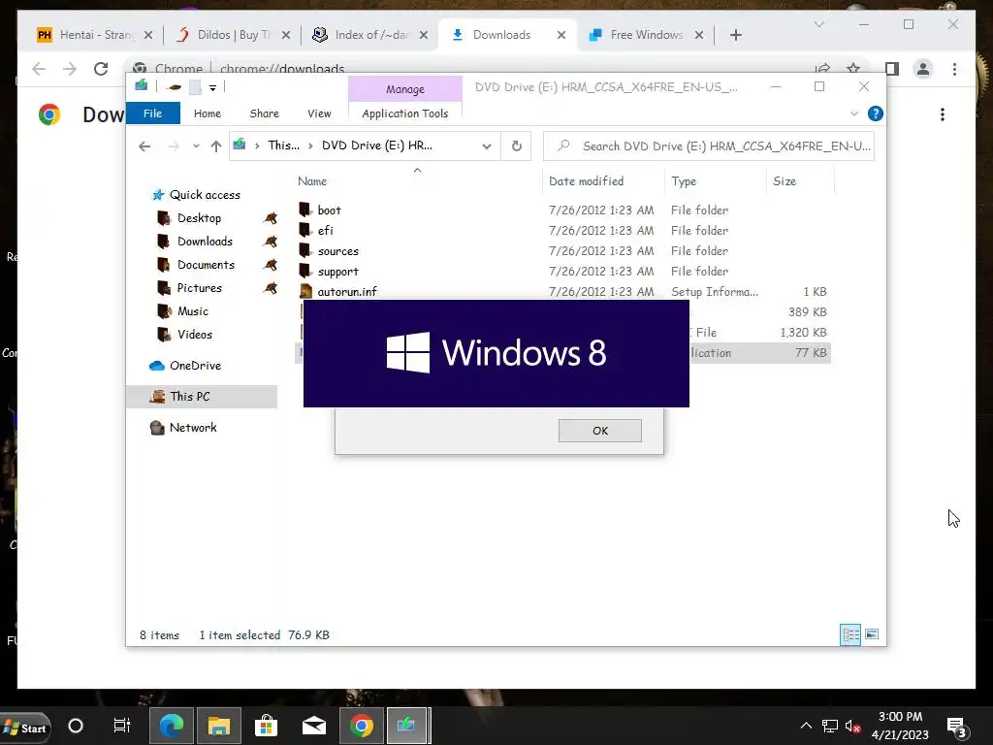Expand the address bar history dropdown
The width and height of the screenshot is (993, 745).
(487, 146)
